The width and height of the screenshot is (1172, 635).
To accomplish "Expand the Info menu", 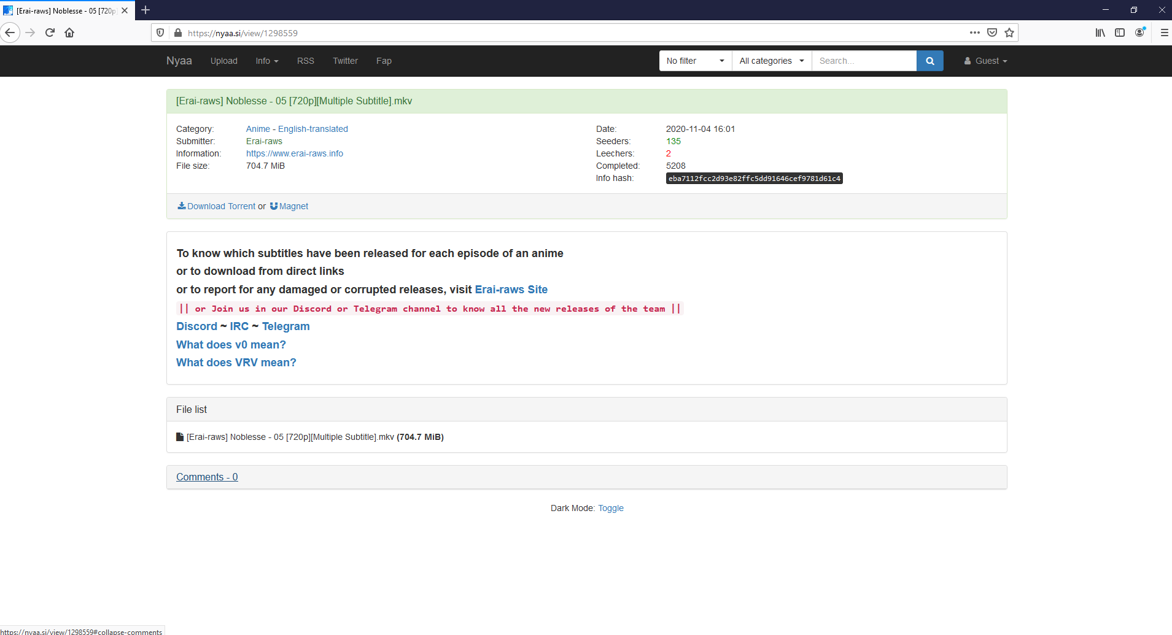I will [266, 61].
